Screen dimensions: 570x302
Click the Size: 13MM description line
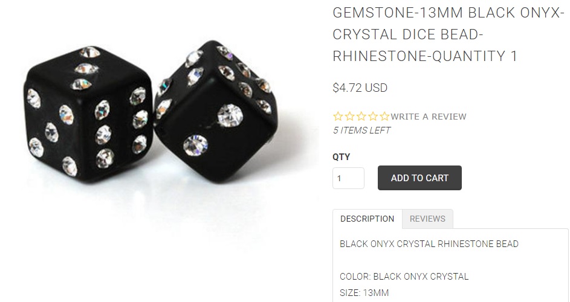click(364, 292)
